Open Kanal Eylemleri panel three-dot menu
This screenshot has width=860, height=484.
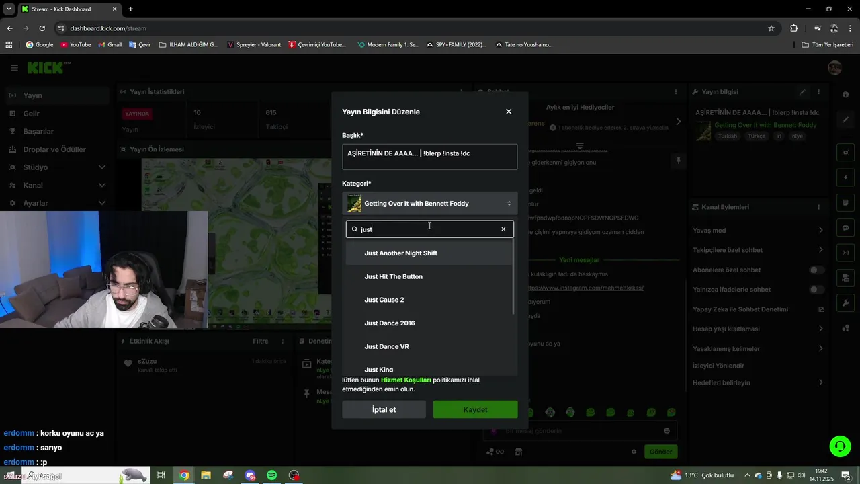[x=818, y=207]
